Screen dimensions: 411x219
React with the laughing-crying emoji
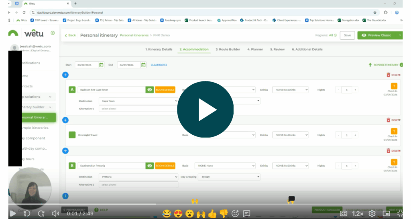[x=167, y=213]
